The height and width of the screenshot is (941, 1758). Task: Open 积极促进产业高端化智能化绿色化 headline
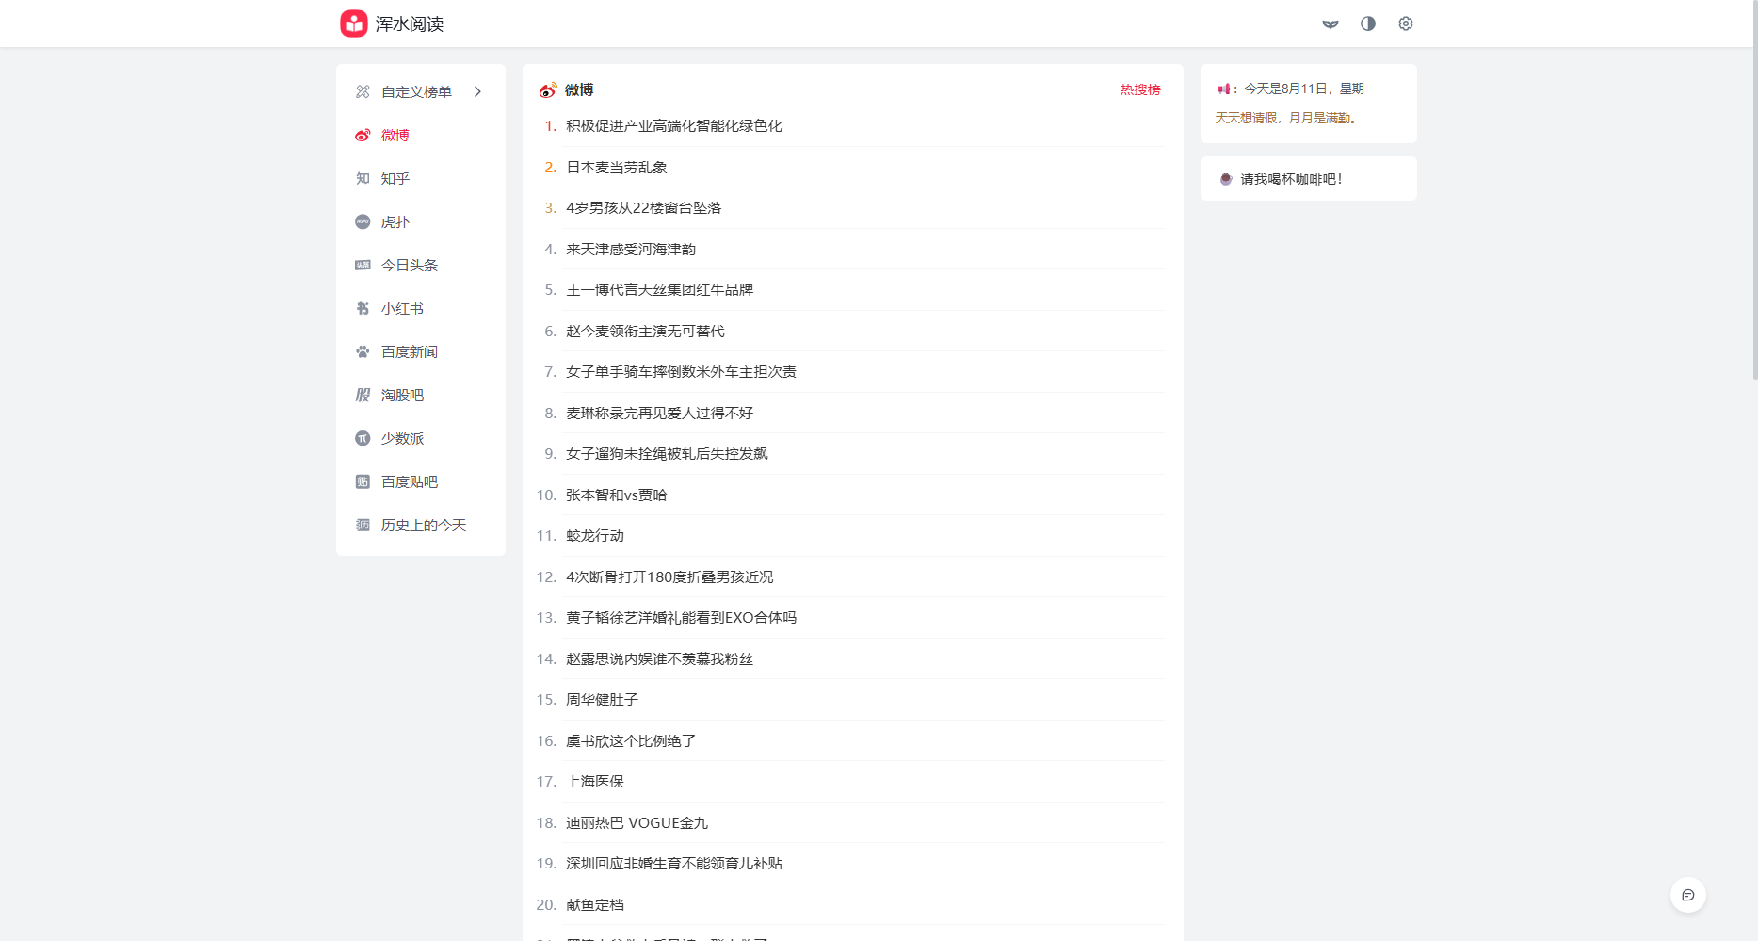click(x=674, y=125)
